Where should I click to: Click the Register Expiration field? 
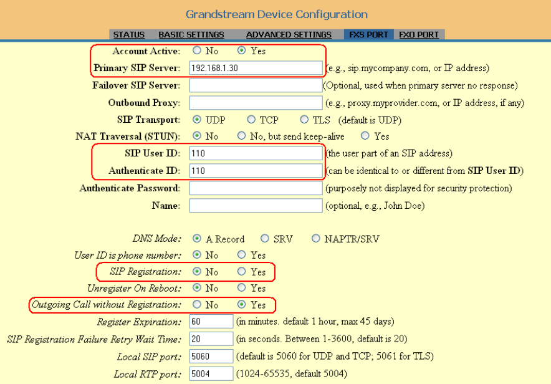pyautogui.click(x=211, y=322)
